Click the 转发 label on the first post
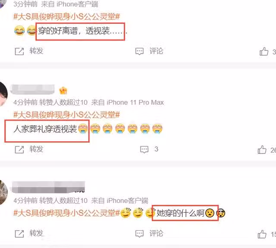Screen dimensions: 276x248 pos(36,51)
